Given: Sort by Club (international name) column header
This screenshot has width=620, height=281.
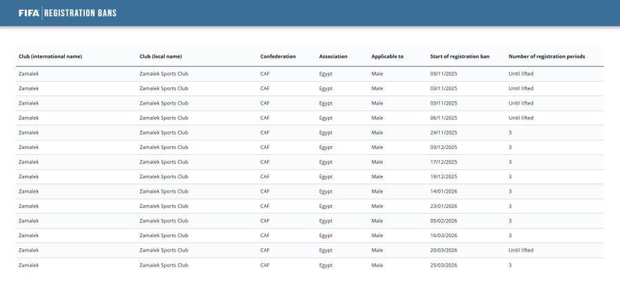Looking at the screenshot, I should point(50,56).
